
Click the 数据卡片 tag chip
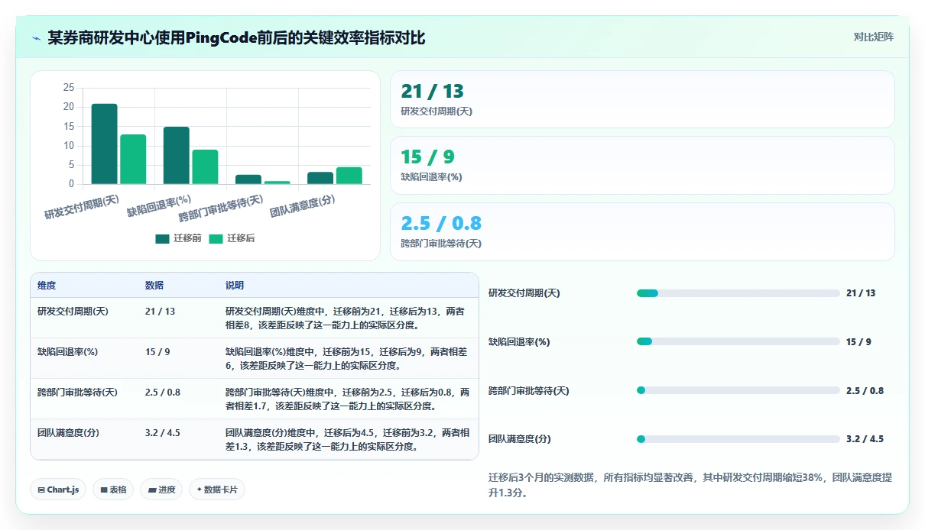click(217, 490)
